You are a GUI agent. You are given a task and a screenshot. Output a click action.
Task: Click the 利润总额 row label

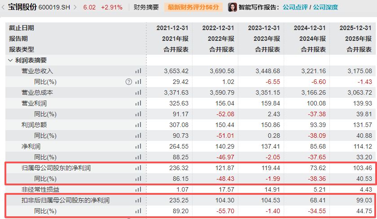coord(34,125)
